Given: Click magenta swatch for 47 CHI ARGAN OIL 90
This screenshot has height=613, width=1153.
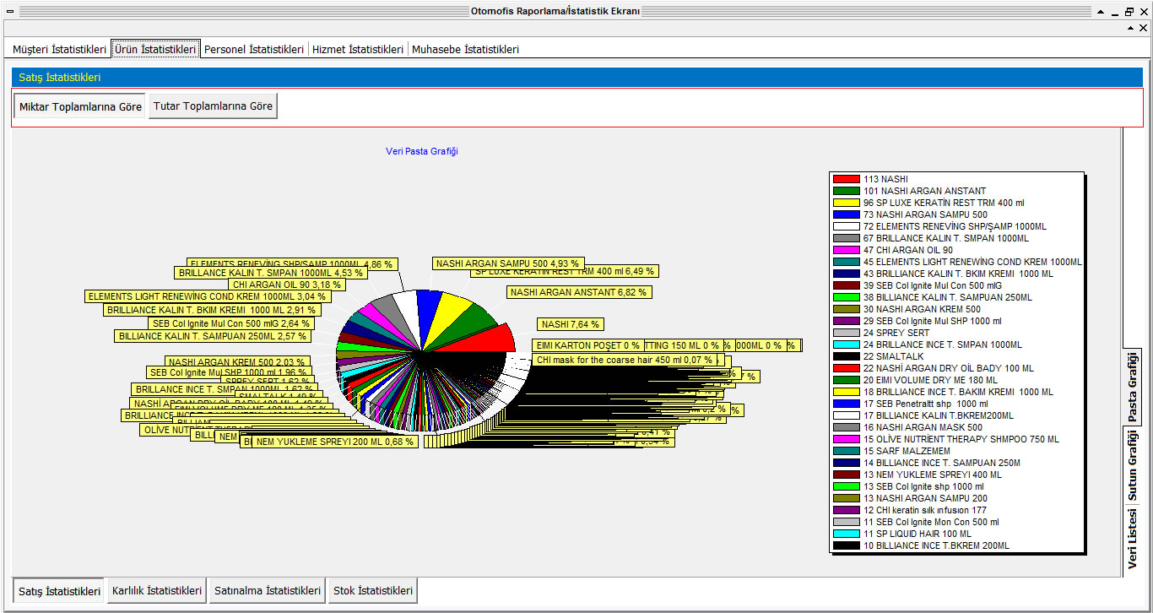Looking at the screenshot, I should coord(846,250).
